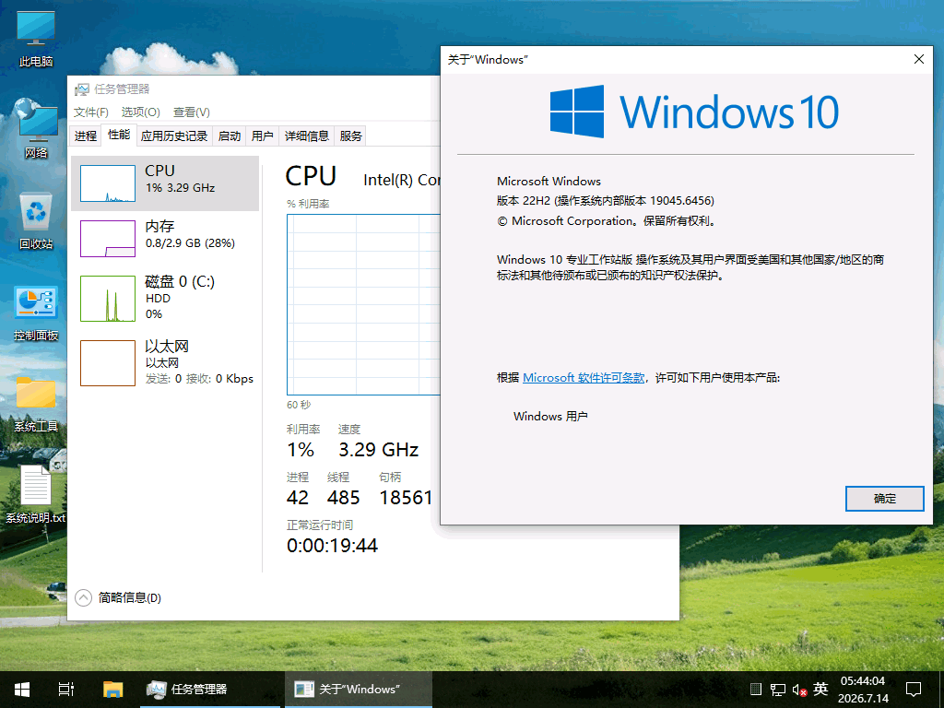This screenshot has width=944, height=708.
Task: Select the 内存 memory usage graph
Action: [x=108, y=239]
